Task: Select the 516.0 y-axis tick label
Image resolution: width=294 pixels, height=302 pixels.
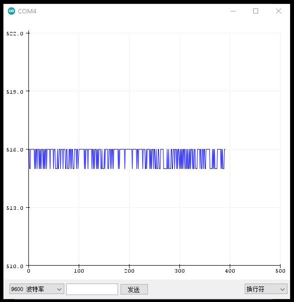Action: pos(14,150)
